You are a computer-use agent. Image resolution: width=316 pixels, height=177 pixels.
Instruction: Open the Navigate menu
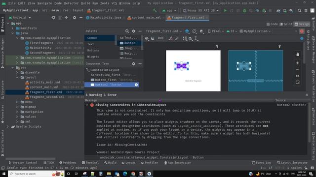pyautogui.click(x=44, y=3)
